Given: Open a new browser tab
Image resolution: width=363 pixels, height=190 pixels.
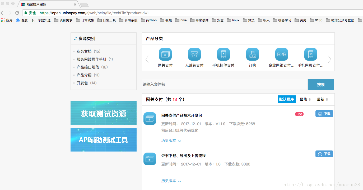Looking at the screenshot, I should pos(84,4).
